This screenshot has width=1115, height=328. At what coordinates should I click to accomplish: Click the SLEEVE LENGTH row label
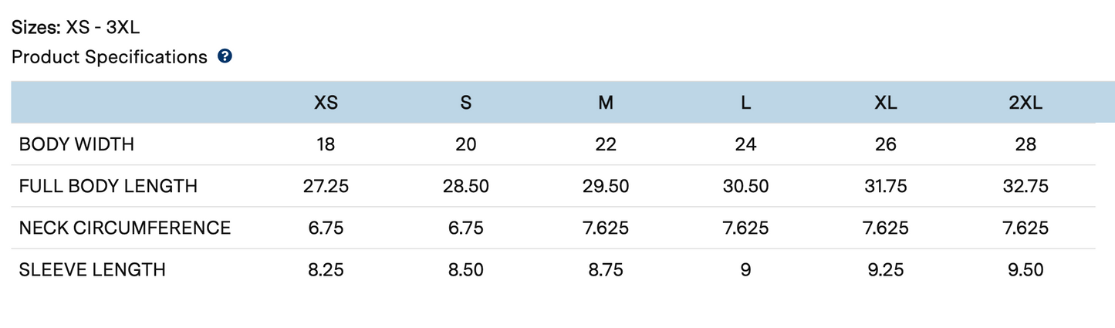tap(93, 269)
